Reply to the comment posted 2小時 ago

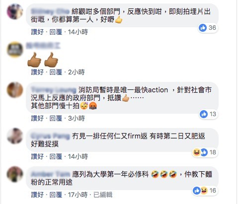point(56,72)
